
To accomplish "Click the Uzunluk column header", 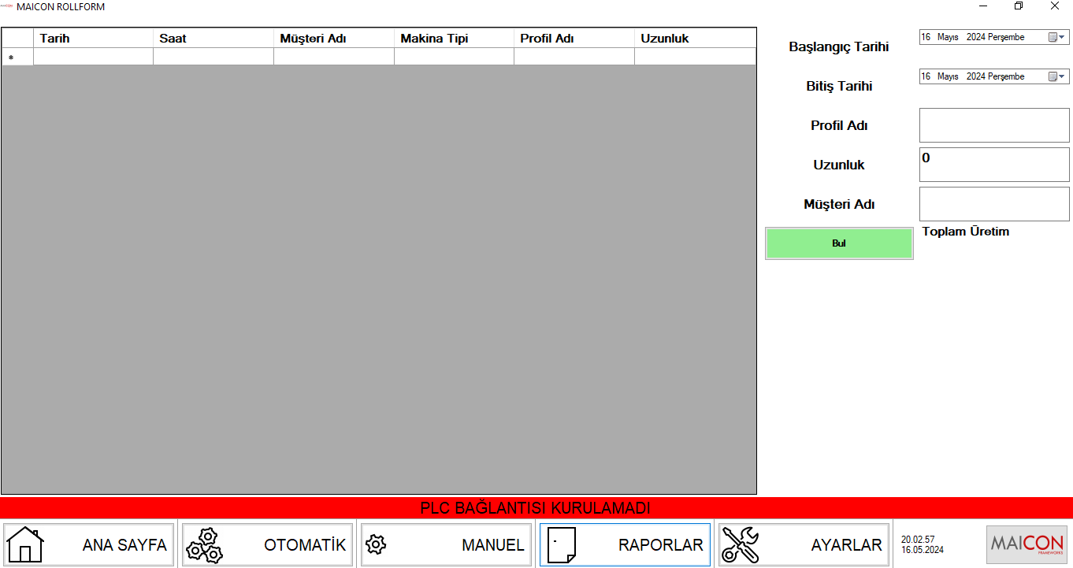I will click(694, 39).
